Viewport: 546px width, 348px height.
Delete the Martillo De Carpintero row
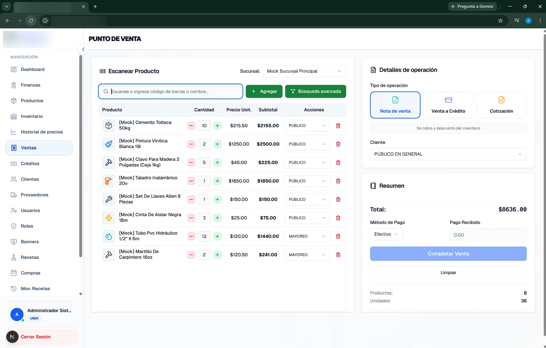[338, 255]
